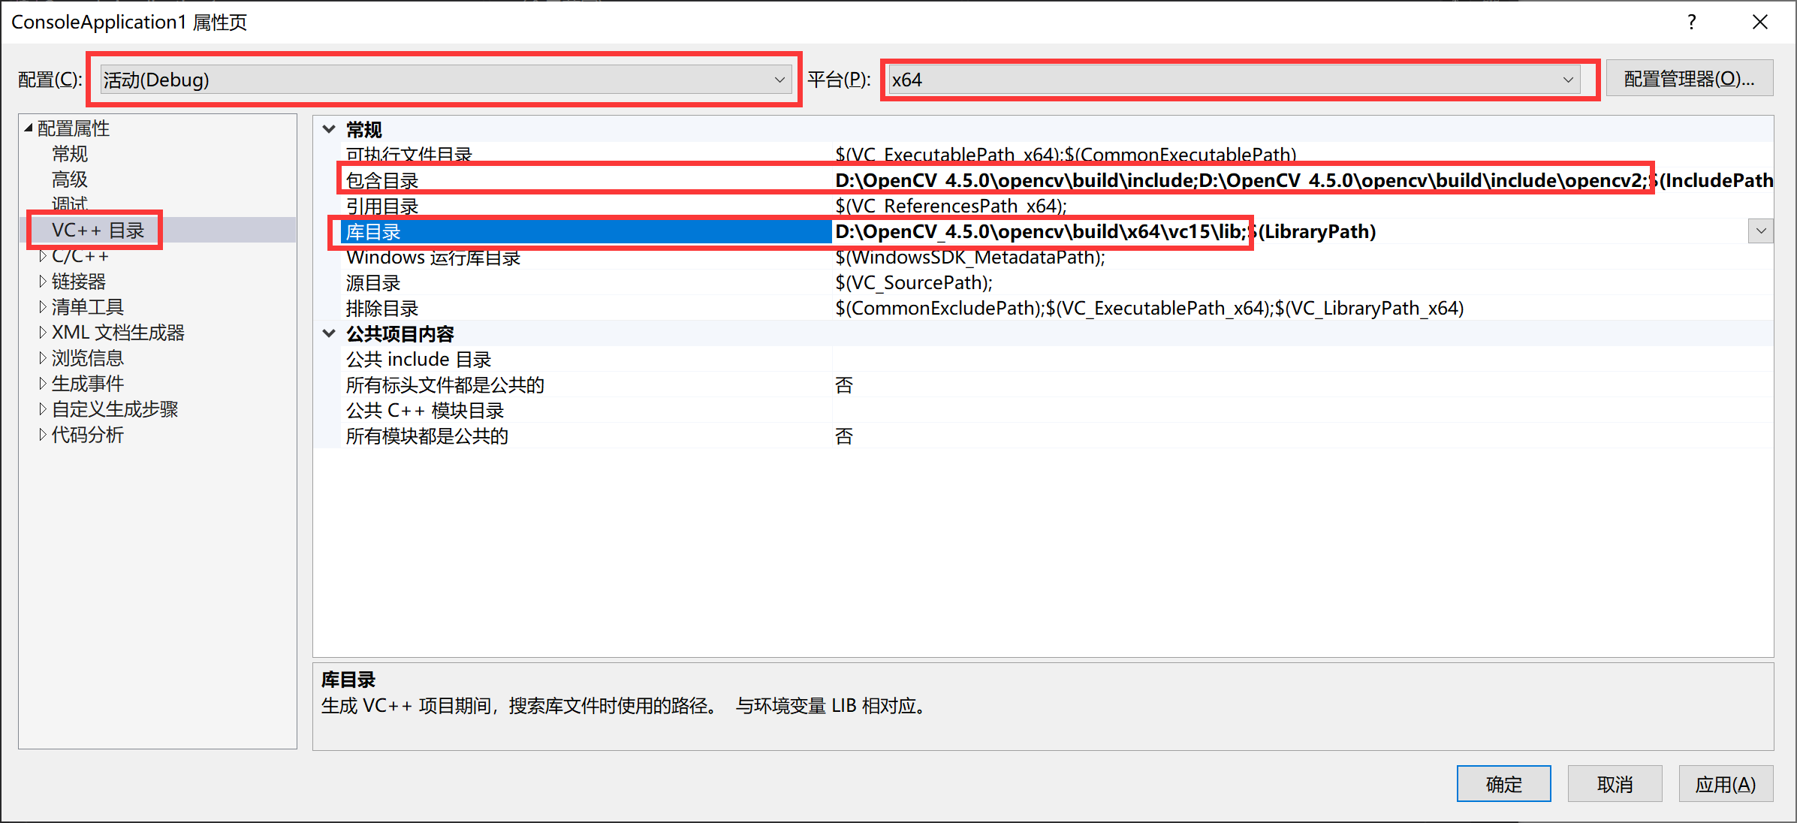Expand the XML 文档生成器 node

tap(43, 333)
